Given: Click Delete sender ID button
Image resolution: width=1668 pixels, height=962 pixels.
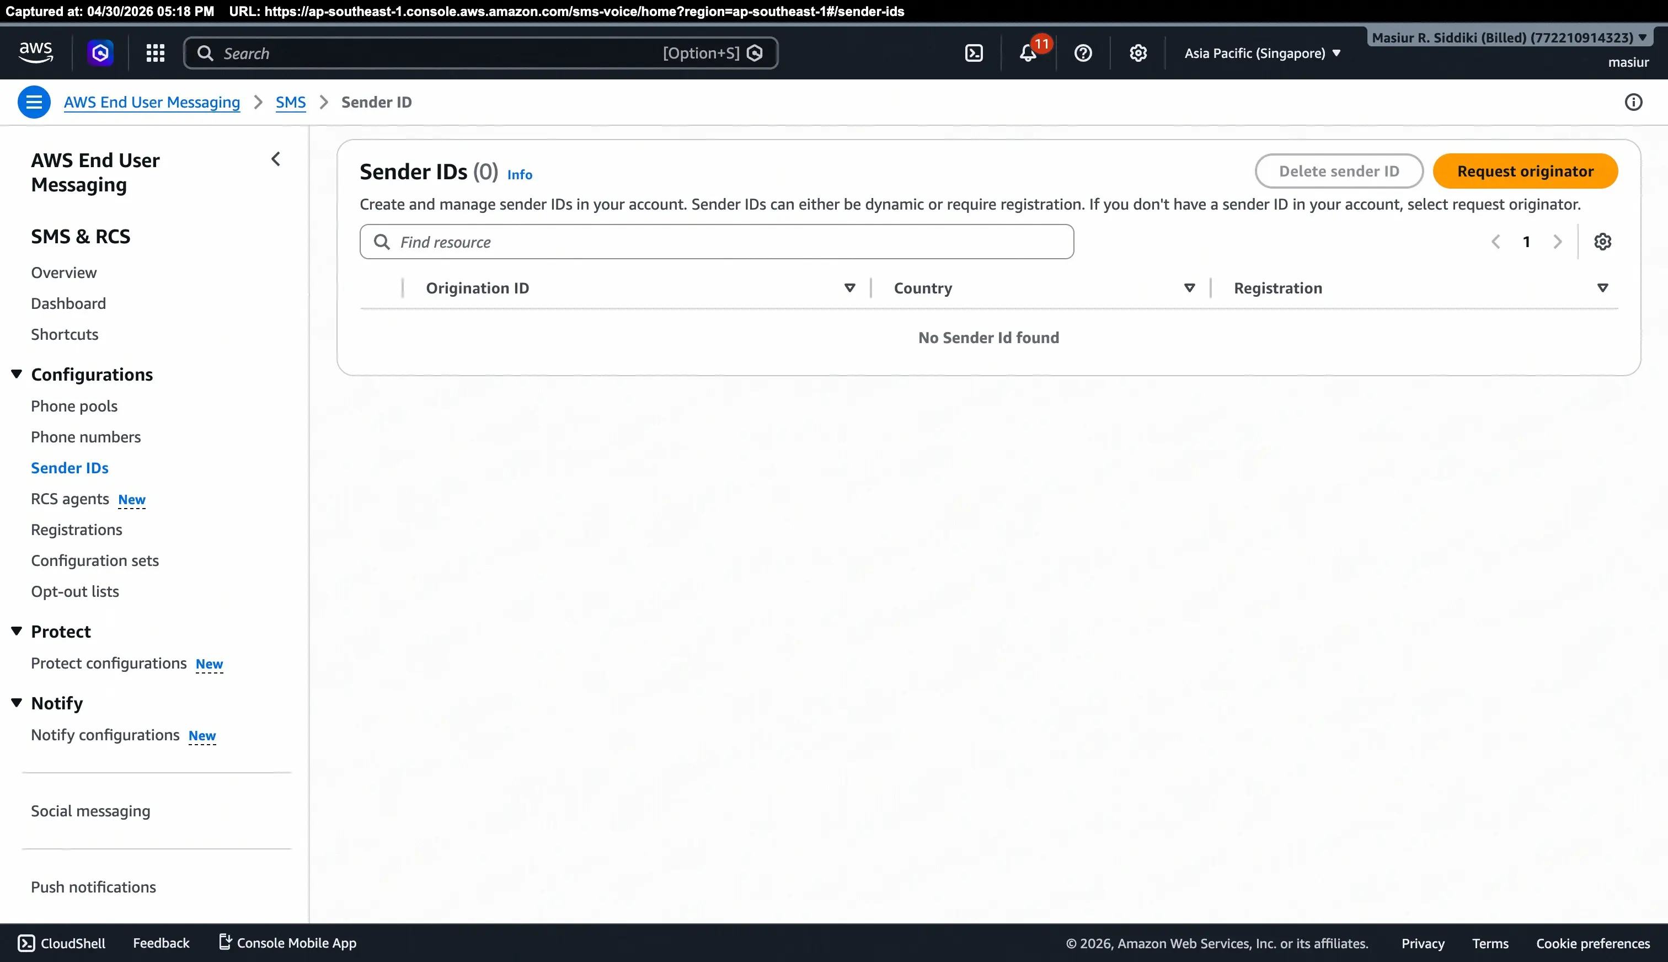Looking at the screenshot, I should pyautogui.click(x=1339, y=171).
